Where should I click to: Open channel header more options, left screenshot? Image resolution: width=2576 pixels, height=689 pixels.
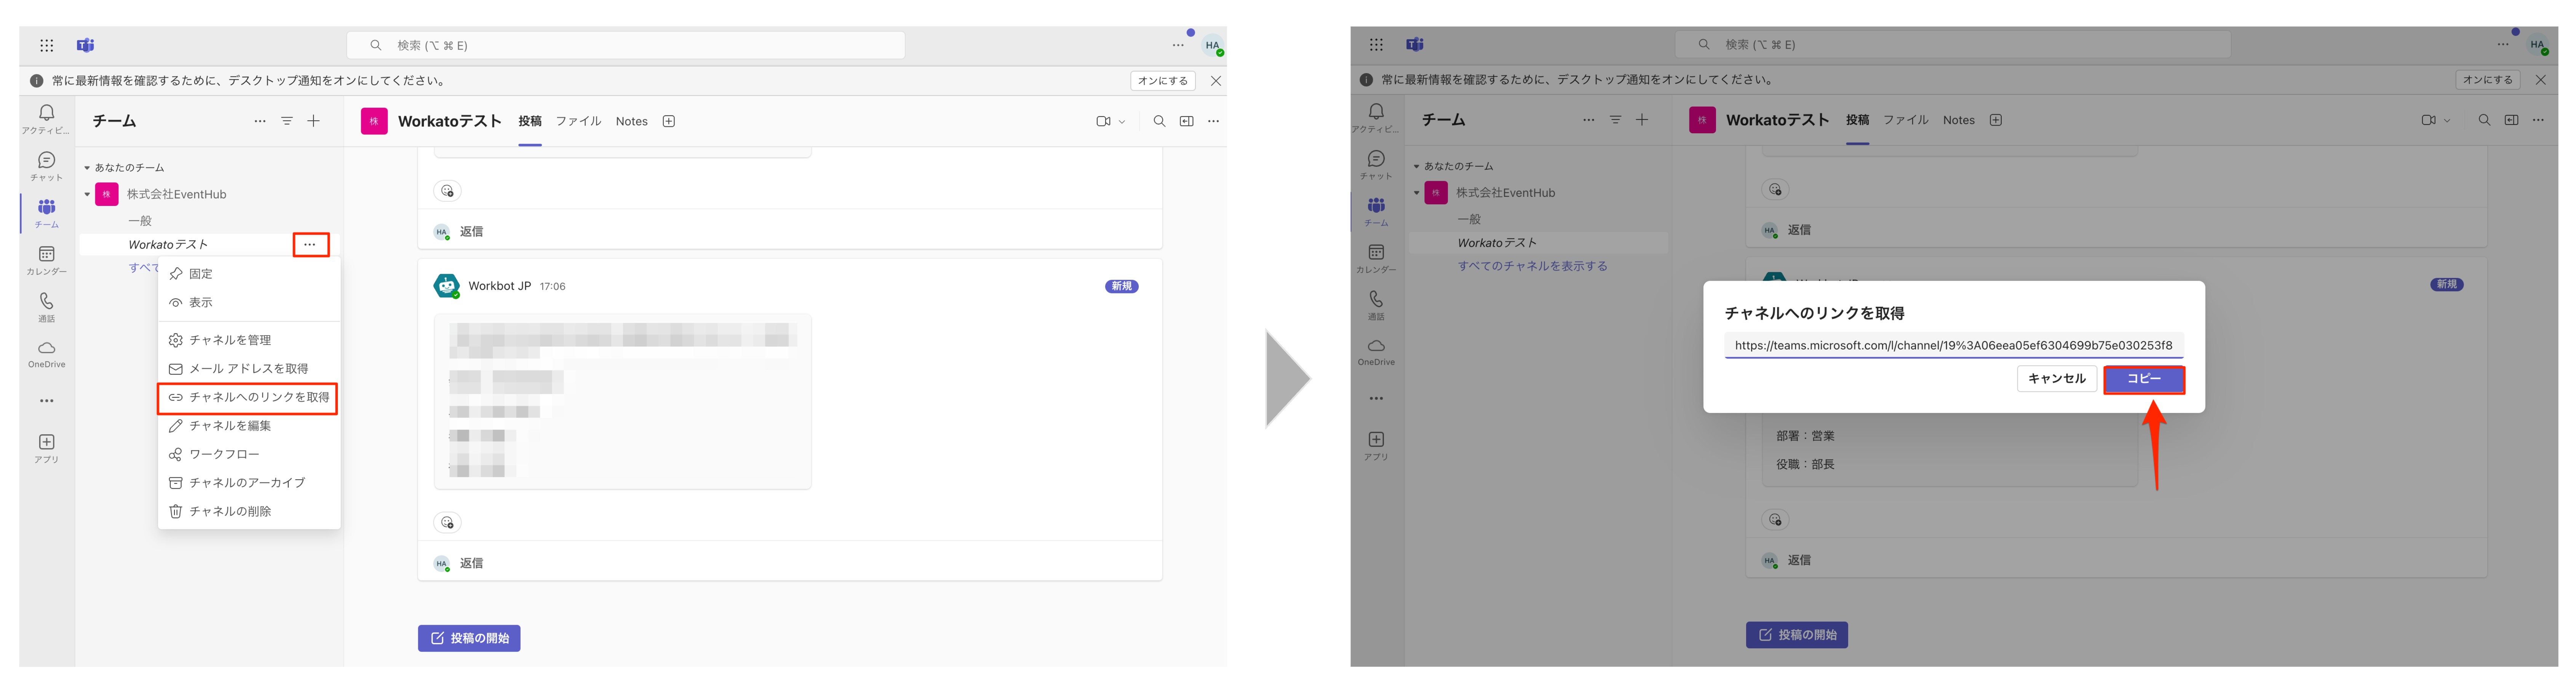click(x=1213, y=121)
